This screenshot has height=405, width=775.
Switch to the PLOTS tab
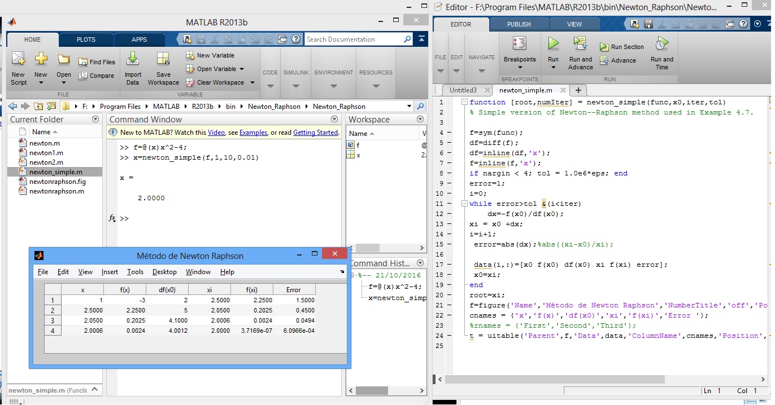point(86,39)
